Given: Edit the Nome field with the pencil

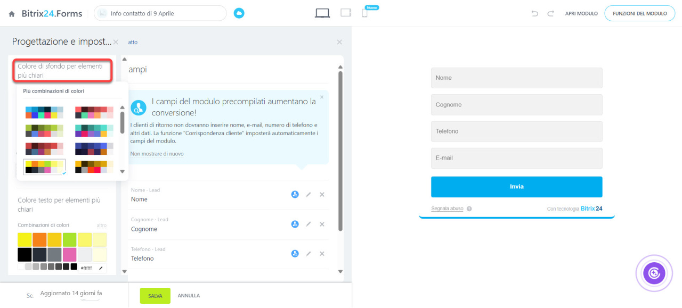Looking at the screenshot, I should click(308, 195).
